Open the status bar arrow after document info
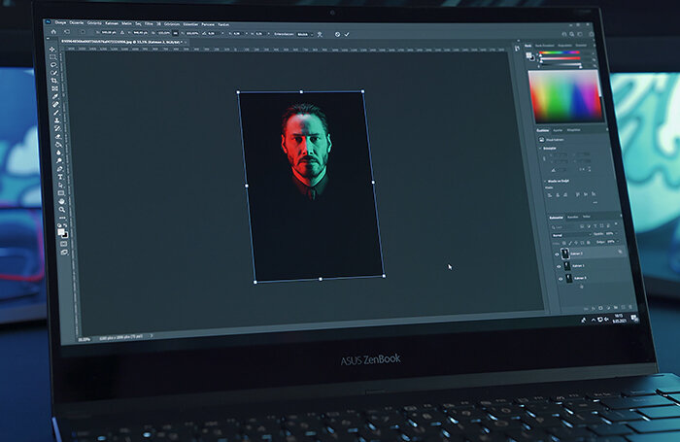The width and height of the screenshot is (680, 442). [152, 335]
